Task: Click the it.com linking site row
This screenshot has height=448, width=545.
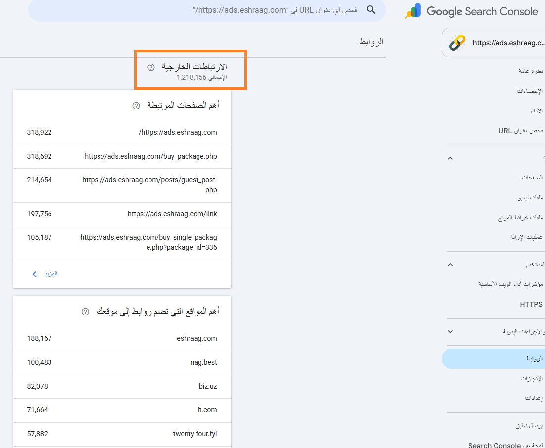Action: pos(122,410)
